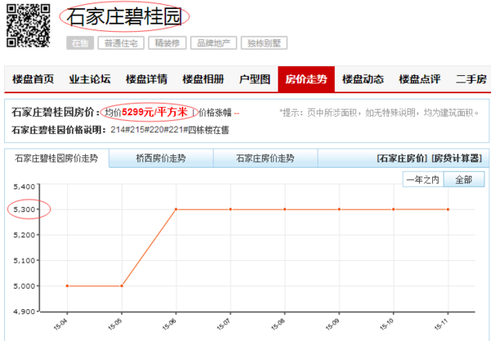Click the 4,900 y-axis label
The height and width of the screenshot is (341, 491).
[24, 312]
